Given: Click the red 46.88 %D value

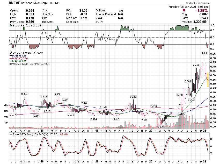Looking at the screenshot, I should click(64, 134).
